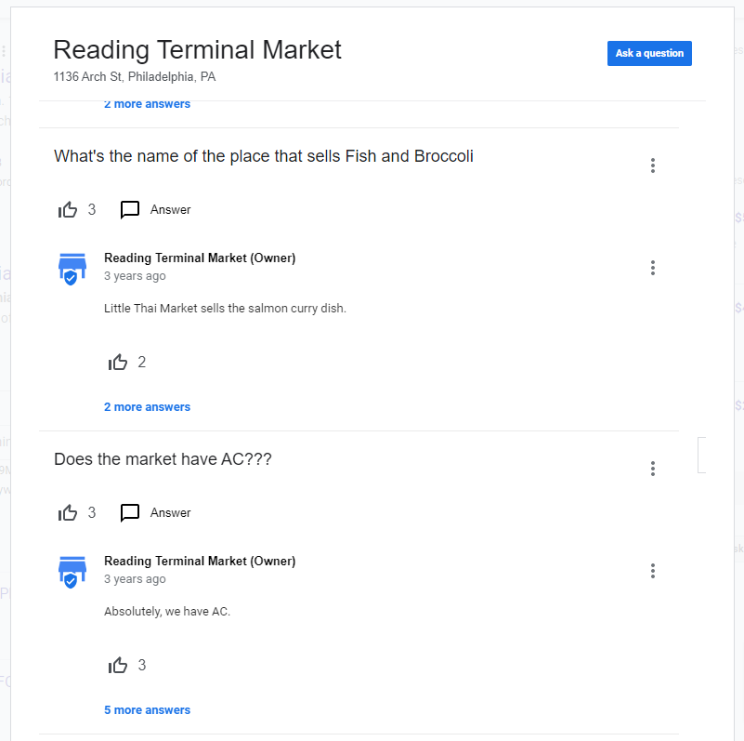
Task: Open owner avatar on salmon curry answer
Action: point(72,269)
